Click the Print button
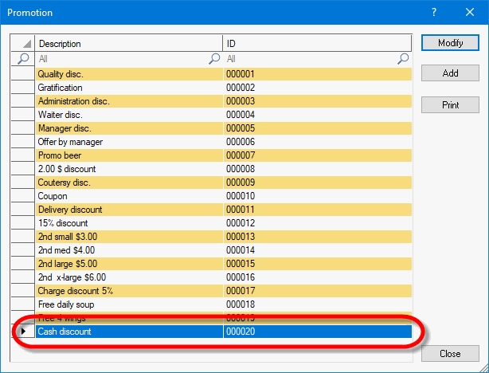Screen dimensions: 489x373 (x=450, y=105)
